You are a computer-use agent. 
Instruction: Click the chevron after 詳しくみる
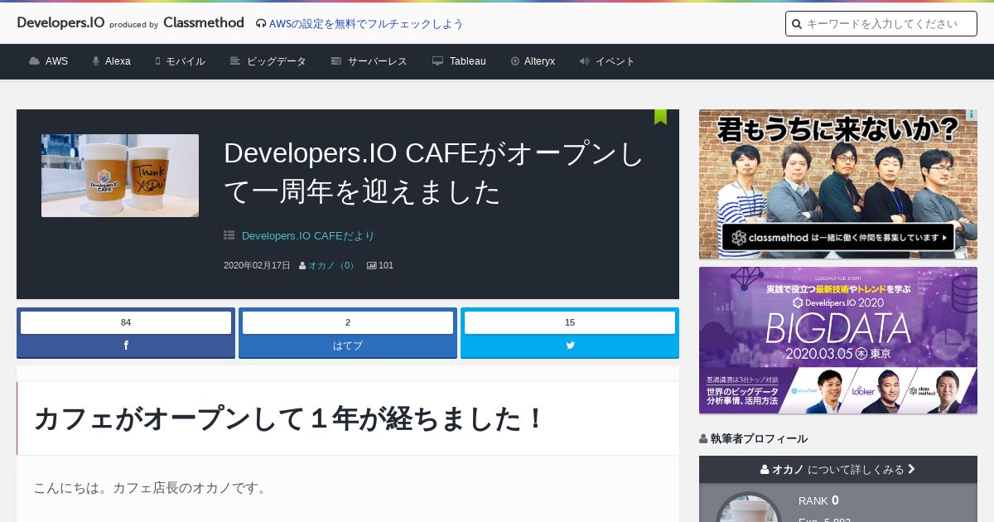pos(911,470)
